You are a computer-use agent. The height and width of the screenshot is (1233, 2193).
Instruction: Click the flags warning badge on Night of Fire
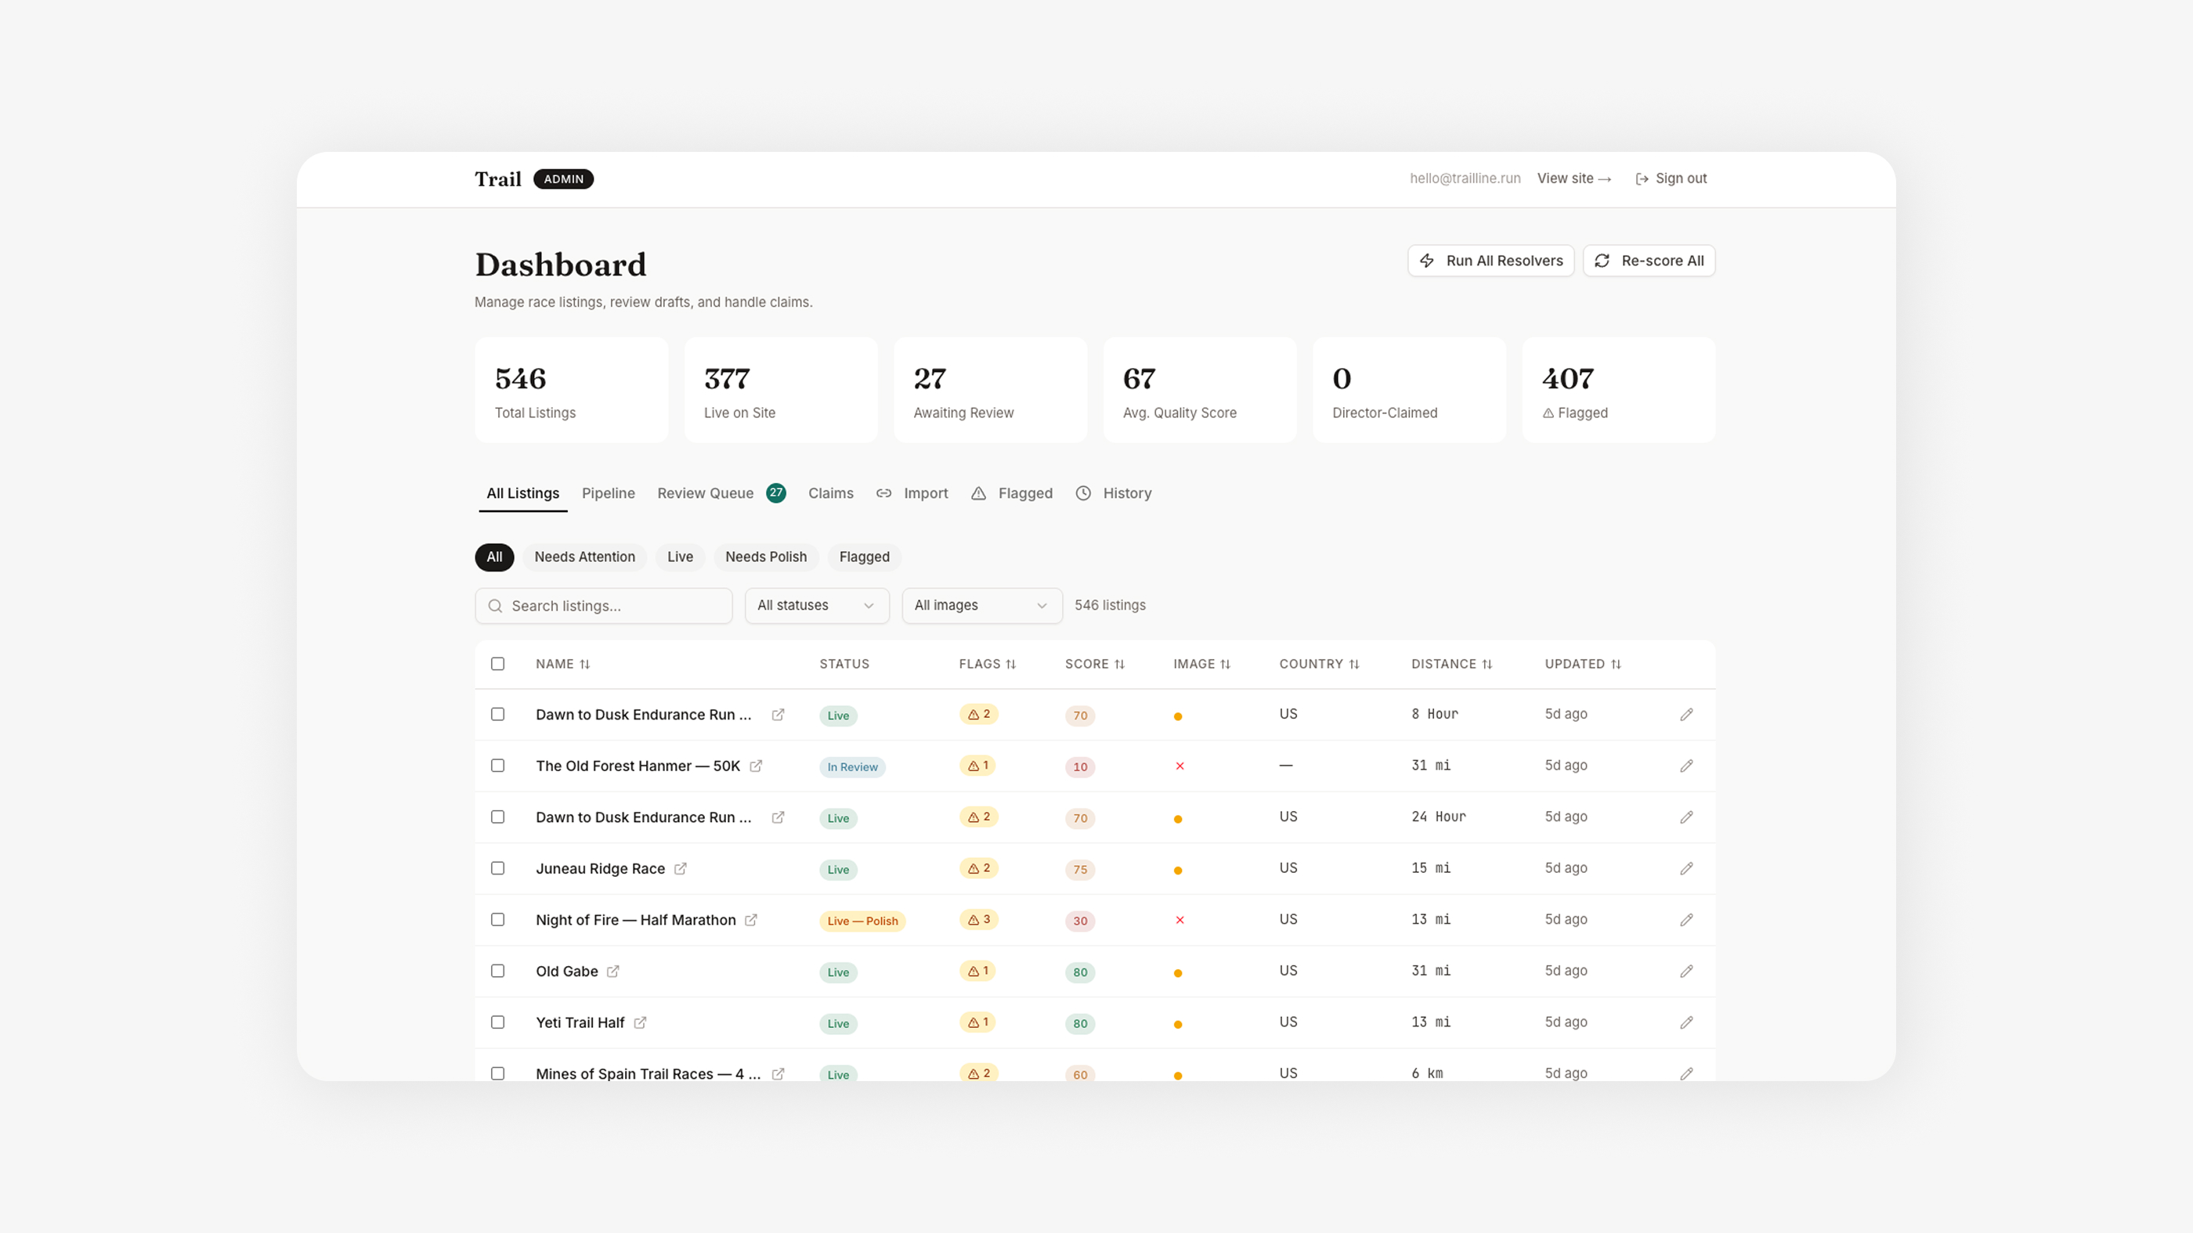pyautogui.click(x=978, y=920)
